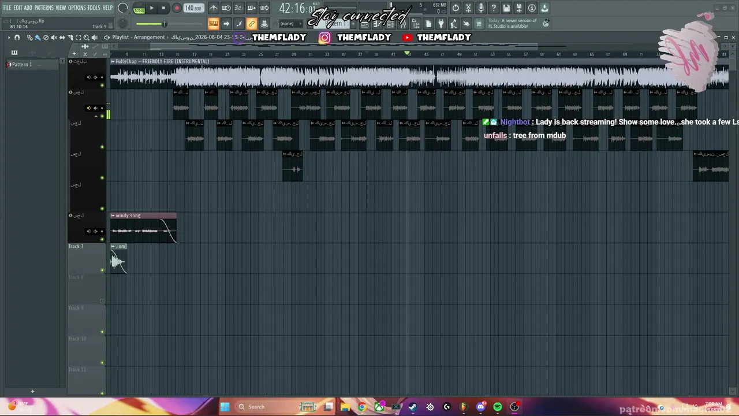
Task: Click the master pitch knob
Action: [123, 24]
